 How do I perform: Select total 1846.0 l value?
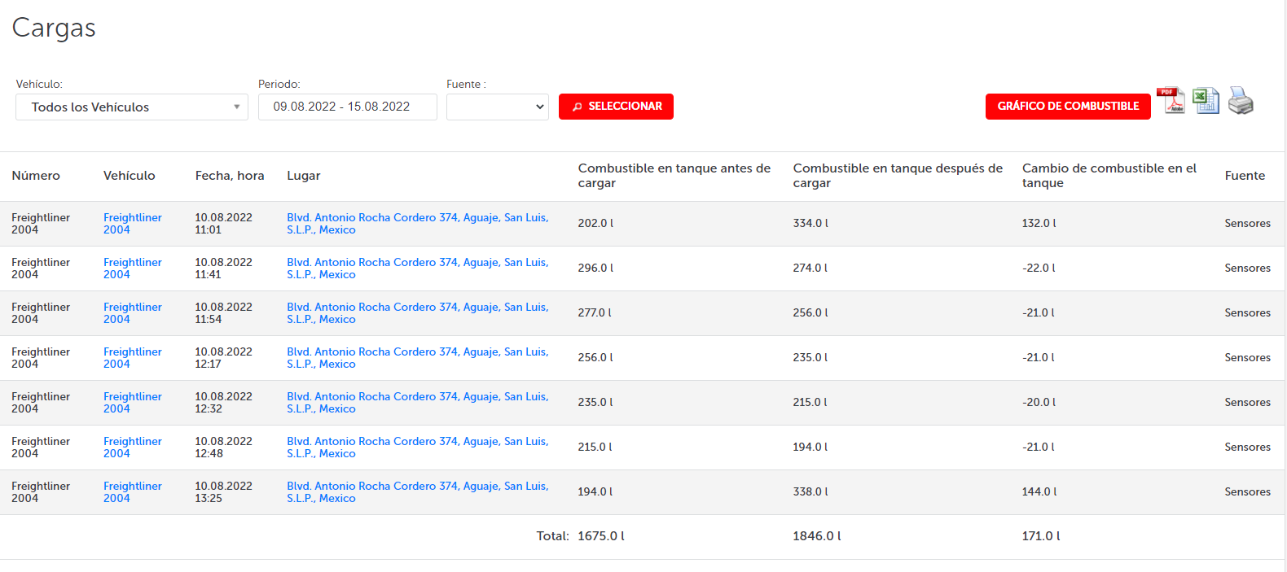[817, 536]
